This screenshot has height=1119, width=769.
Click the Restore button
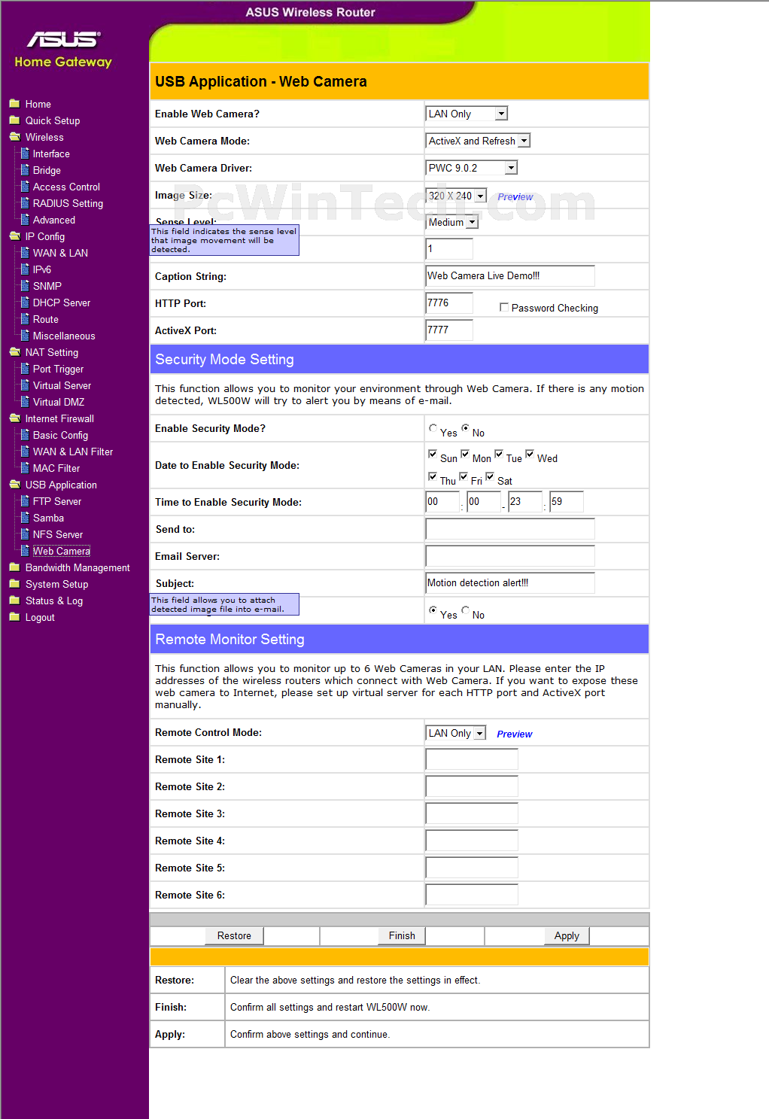[234, 935]
